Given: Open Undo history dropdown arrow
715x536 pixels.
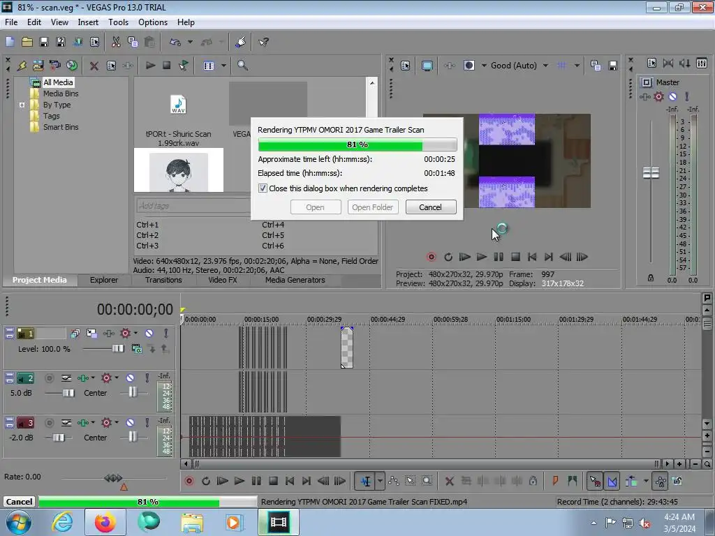Looking at the screenshot, I should point(190,42).
